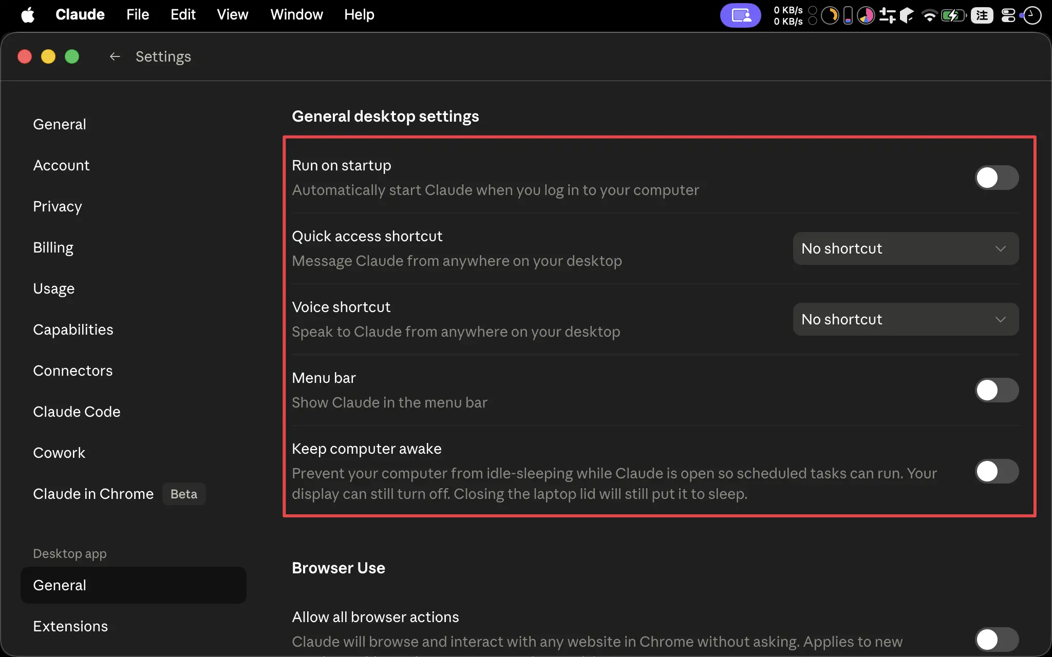Open Claude in Chrome settings

[93, 494]
